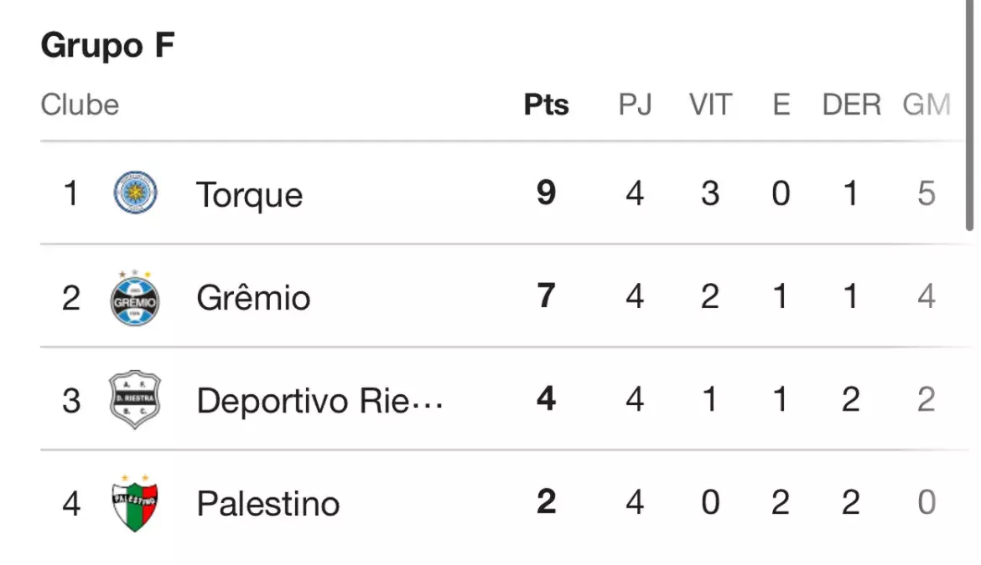The image size is (981, 565).
Task: Click the Torque club crest icon
Action: pyautogui.click(x=135, y=193)
